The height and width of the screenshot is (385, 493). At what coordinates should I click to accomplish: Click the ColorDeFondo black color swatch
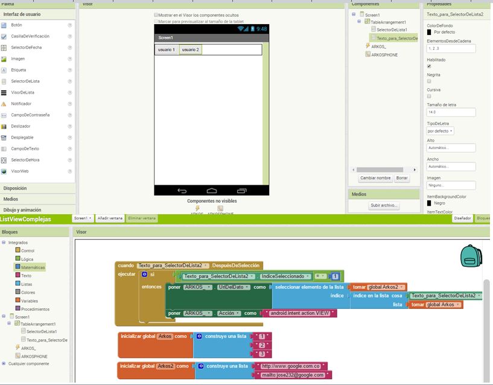[x=429, y=32]
